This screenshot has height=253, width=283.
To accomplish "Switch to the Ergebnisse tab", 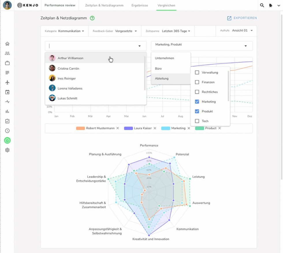I will click(x=139, y=5).
